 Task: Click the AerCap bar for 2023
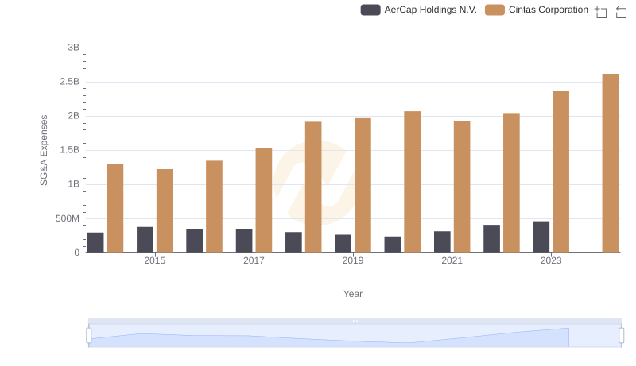click(541, 237)
